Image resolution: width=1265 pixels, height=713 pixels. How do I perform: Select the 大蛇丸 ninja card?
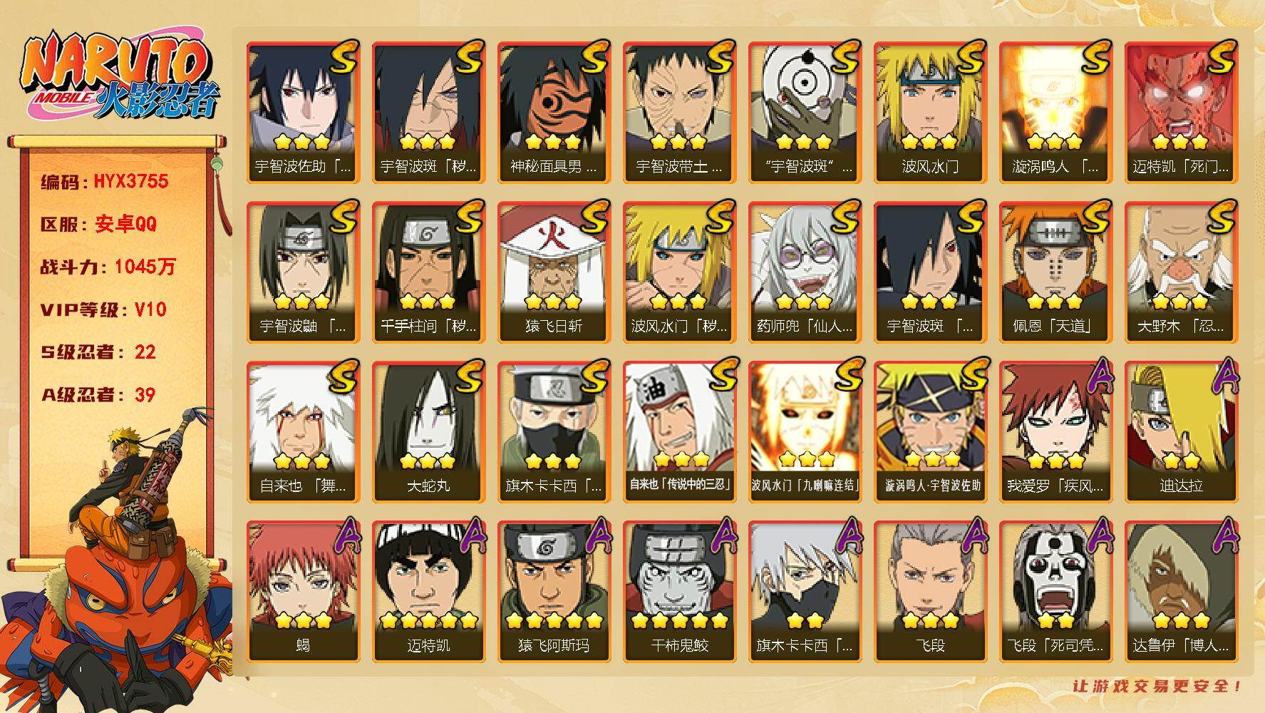click(428, 432)
